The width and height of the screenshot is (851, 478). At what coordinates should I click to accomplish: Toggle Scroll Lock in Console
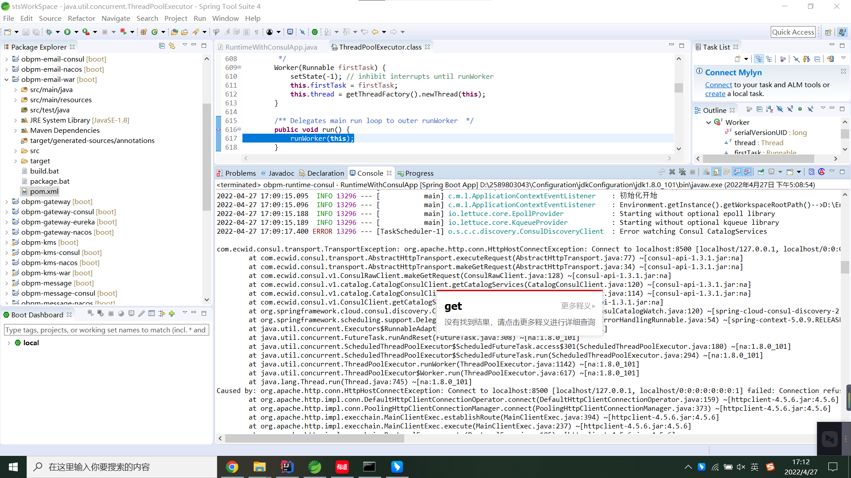tap(717, 172)
